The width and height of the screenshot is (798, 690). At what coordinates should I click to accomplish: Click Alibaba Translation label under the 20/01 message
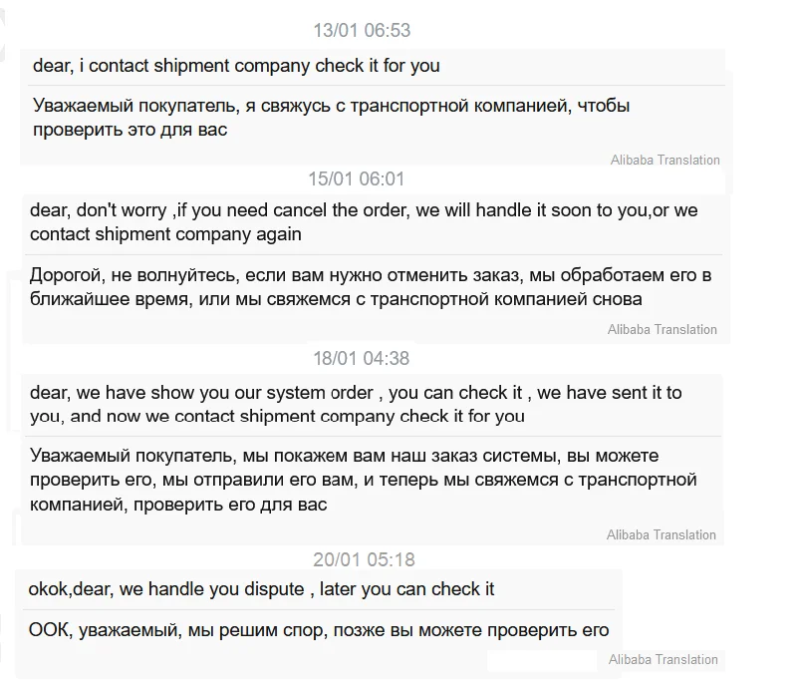click(x=663, y=659)
